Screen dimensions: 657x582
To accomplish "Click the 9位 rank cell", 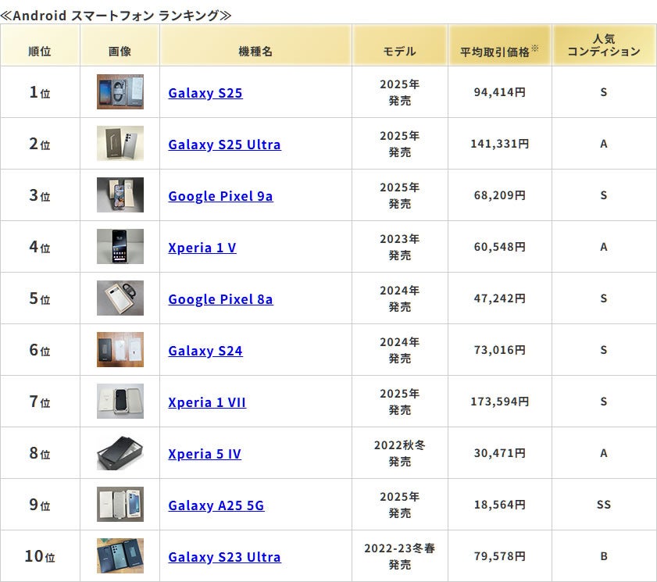I will [40, 505].
